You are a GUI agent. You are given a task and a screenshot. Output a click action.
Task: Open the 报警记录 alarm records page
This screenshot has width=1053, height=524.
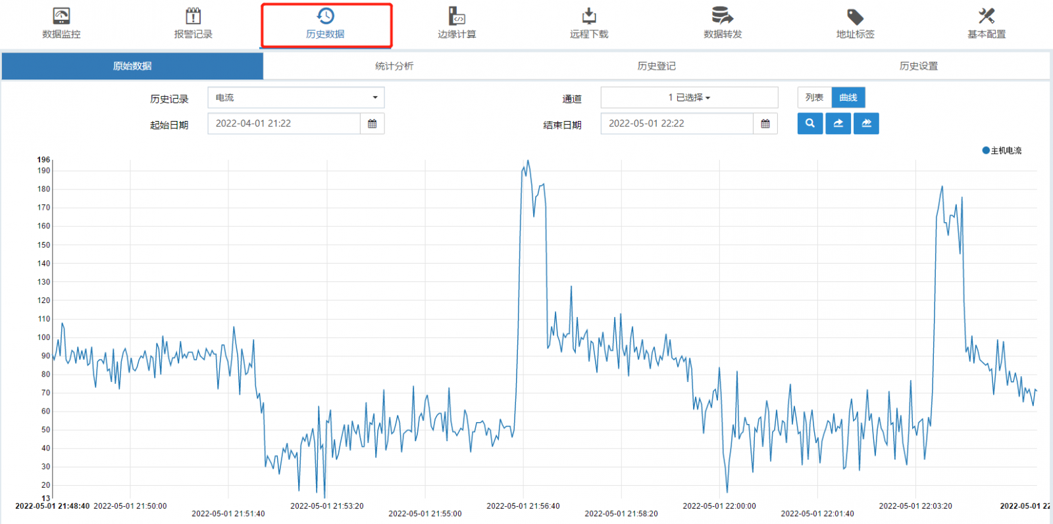(x=193, y=24)
